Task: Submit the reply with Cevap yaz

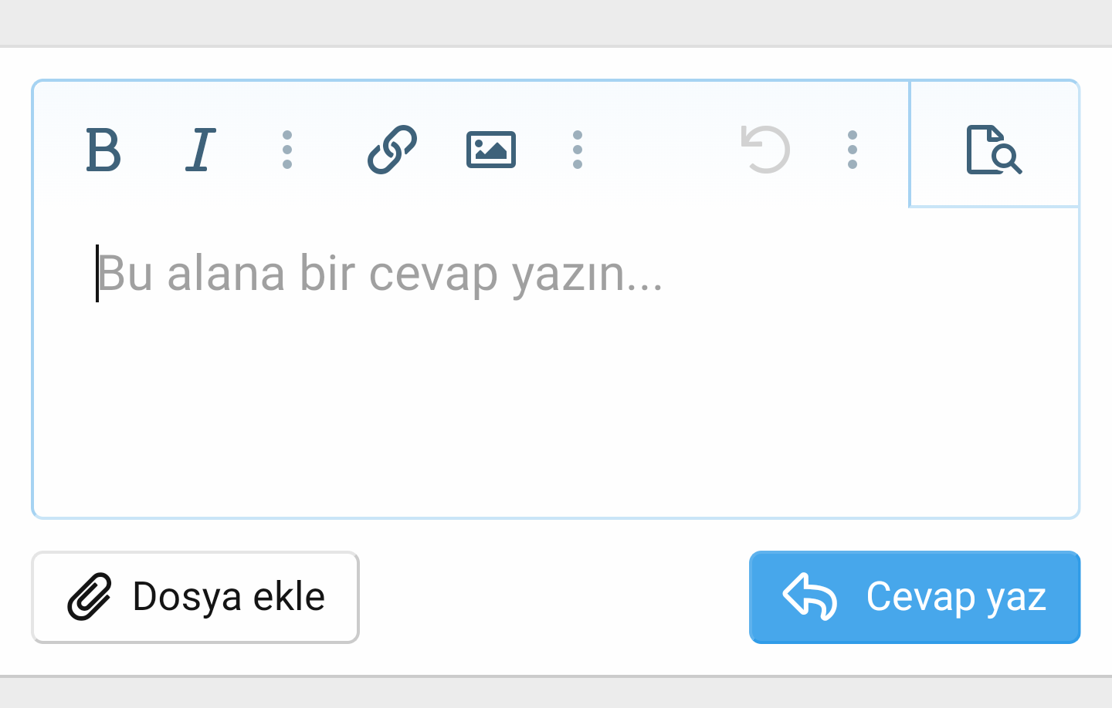Action: tap(914, 597)
